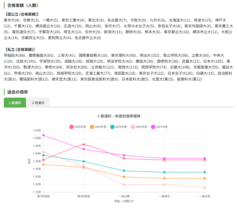Click the text 早稲田大(88)
The height and width of the screenshot is (208, 237).
point(14,55)
